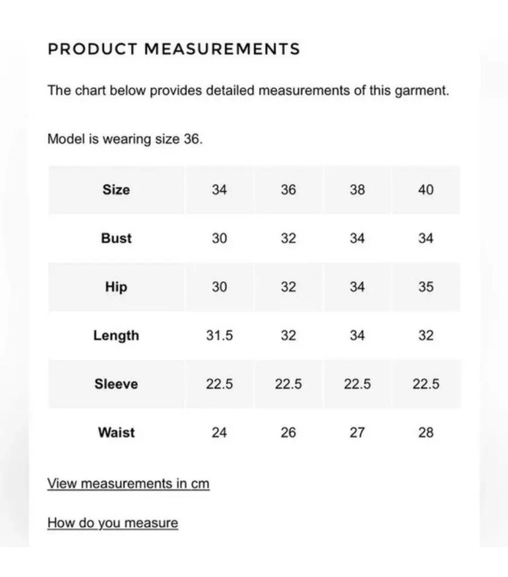This screenshot has height=577, width=508.
Task: Click the Hip row label
Action: (116, 287)
